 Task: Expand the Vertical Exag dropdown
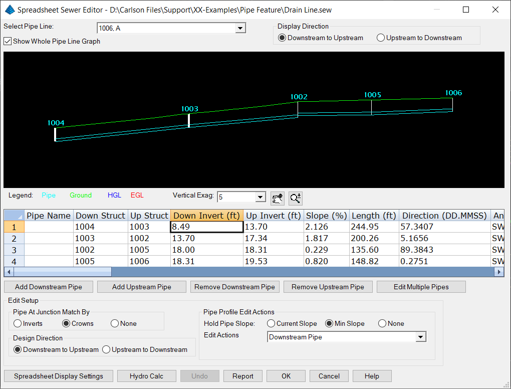click(x=260, y=198)
